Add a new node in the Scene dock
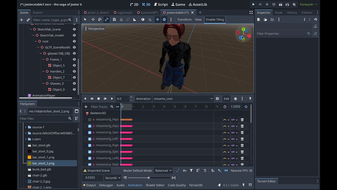Image resolution: width=337 pixels, height=190 pixels. point(22,20)
